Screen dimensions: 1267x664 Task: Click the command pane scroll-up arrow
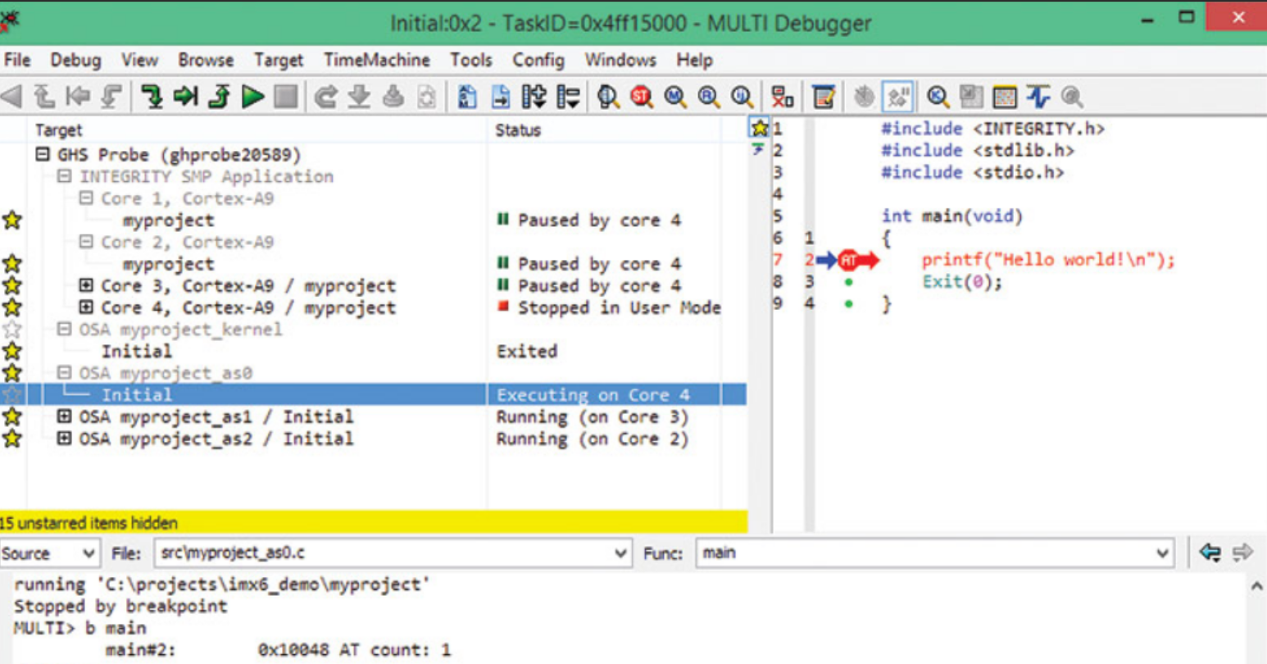pyautogui.click(x=1256, y=586)
